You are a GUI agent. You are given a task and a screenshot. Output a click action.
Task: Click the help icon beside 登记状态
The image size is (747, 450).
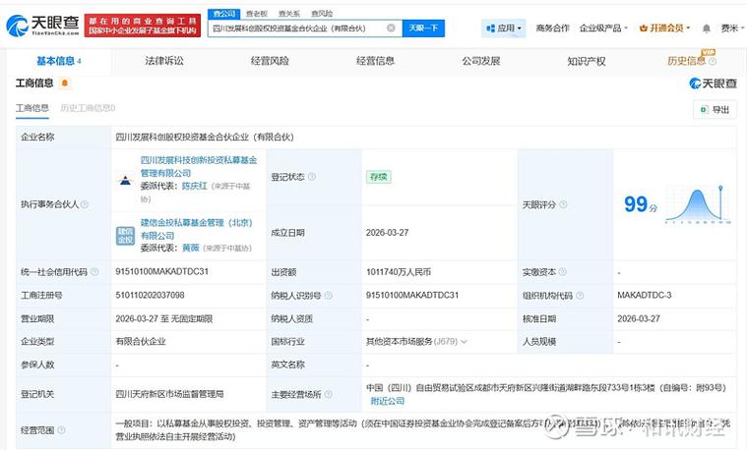pos(312,177)
